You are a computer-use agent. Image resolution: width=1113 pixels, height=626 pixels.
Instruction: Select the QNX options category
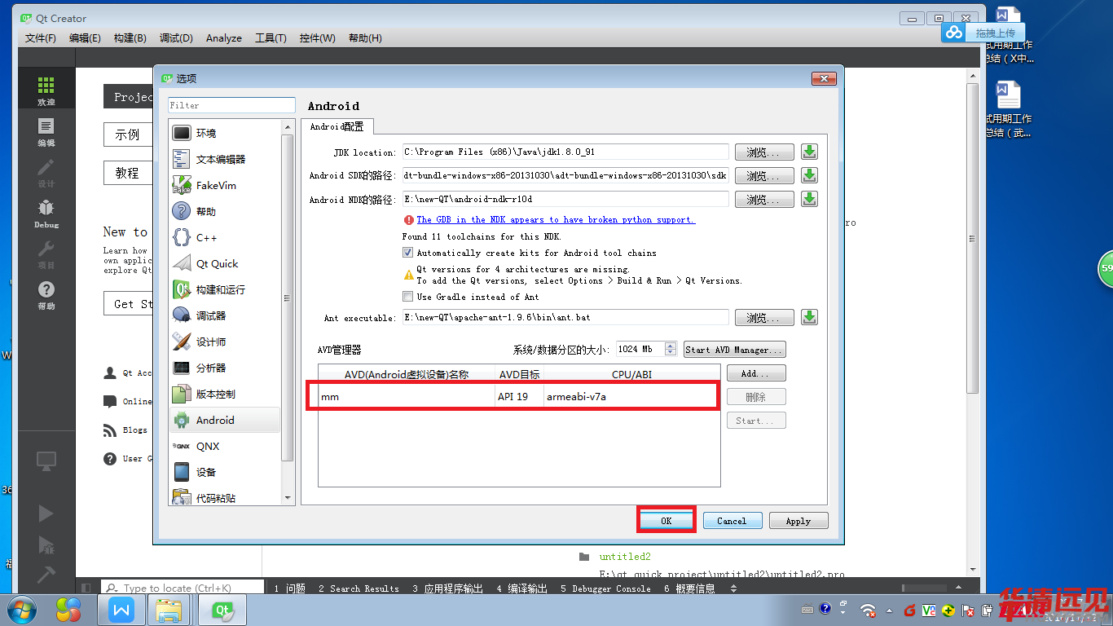coord(207,447)
